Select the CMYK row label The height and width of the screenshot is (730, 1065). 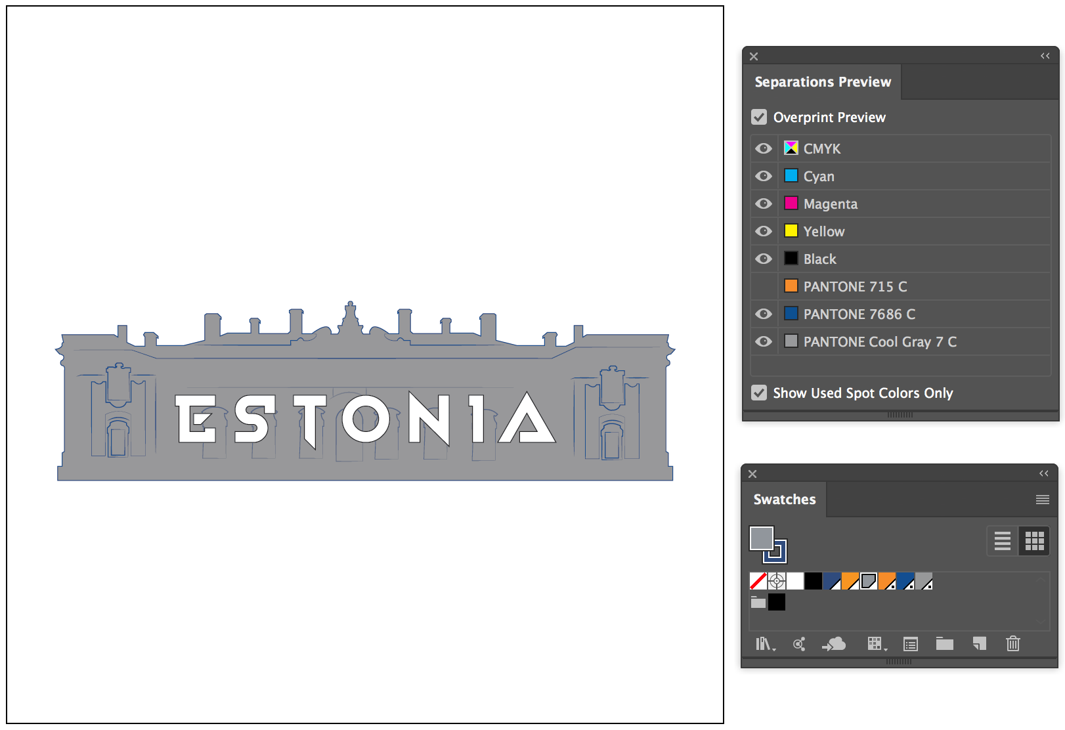pos(822,149)
